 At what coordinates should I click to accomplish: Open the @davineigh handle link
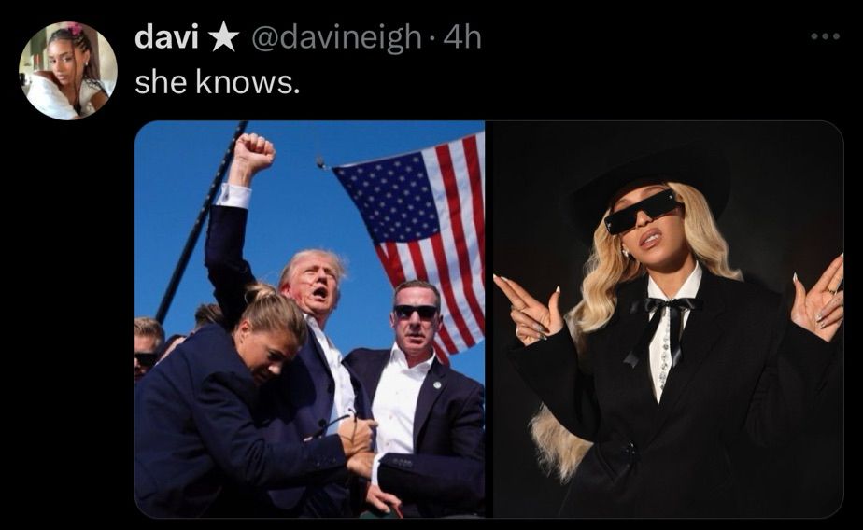point(337,38)
